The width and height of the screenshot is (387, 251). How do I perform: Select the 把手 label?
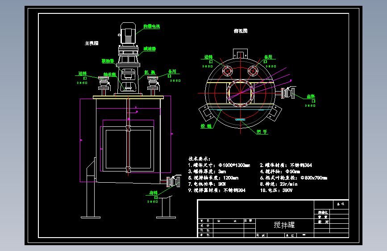point(262,132)
